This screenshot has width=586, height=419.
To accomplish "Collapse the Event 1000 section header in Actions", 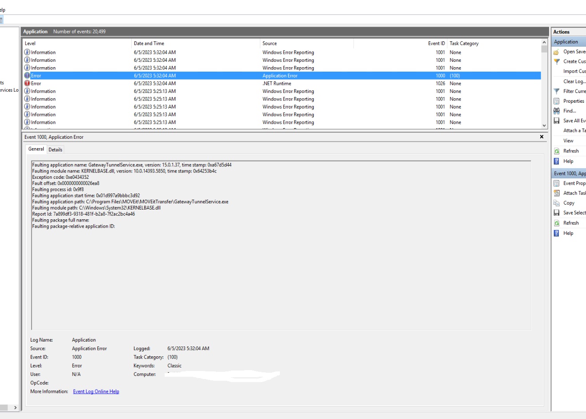I will point(569,173).
